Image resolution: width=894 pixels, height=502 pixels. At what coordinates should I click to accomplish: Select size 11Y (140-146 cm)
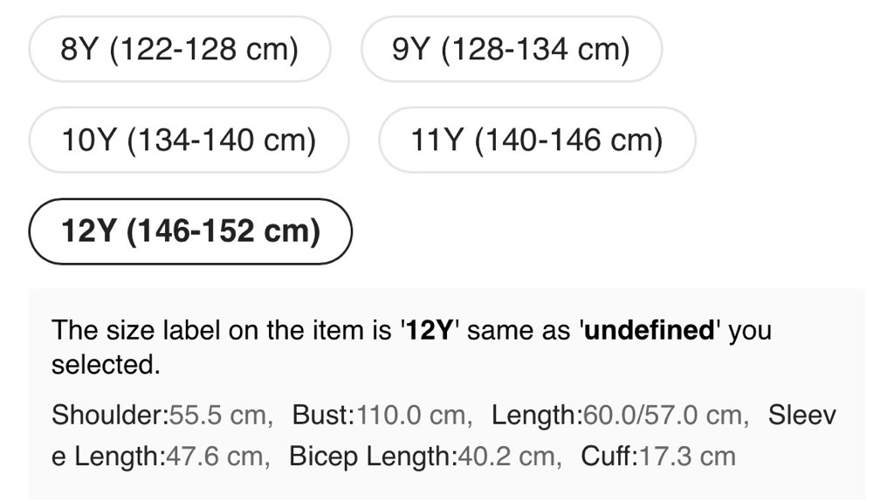click(x=537, y=140)
